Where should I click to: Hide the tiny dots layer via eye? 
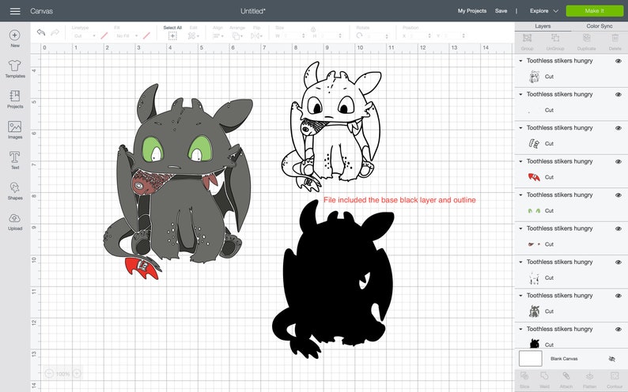click(x=619, y=95)
